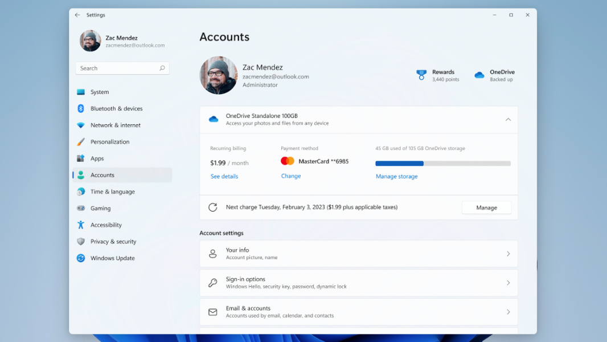This screenshot has width=607, height=342.
Task: Click the Personalization paintbrush icon
Action: point(81,142)
